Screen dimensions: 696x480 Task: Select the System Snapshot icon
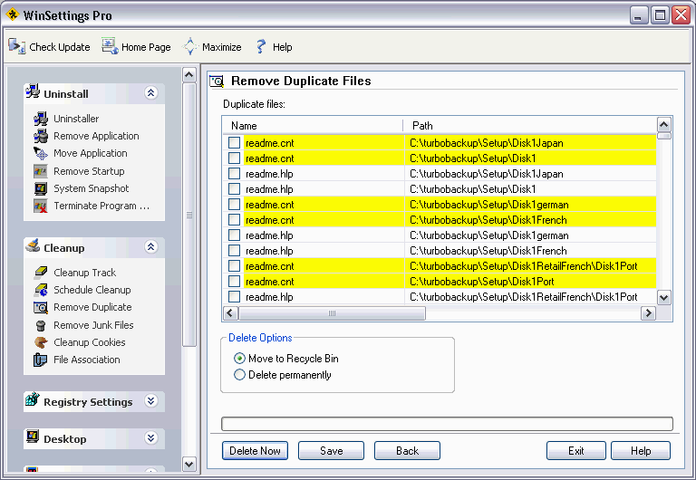point(41,188)
